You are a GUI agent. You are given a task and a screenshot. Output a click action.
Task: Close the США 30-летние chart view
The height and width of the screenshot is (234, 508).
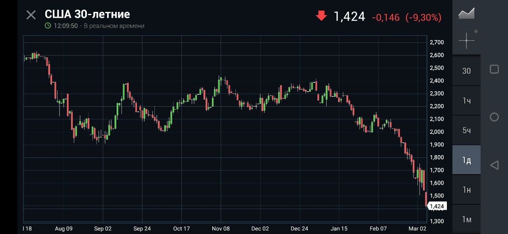[31, 15]
